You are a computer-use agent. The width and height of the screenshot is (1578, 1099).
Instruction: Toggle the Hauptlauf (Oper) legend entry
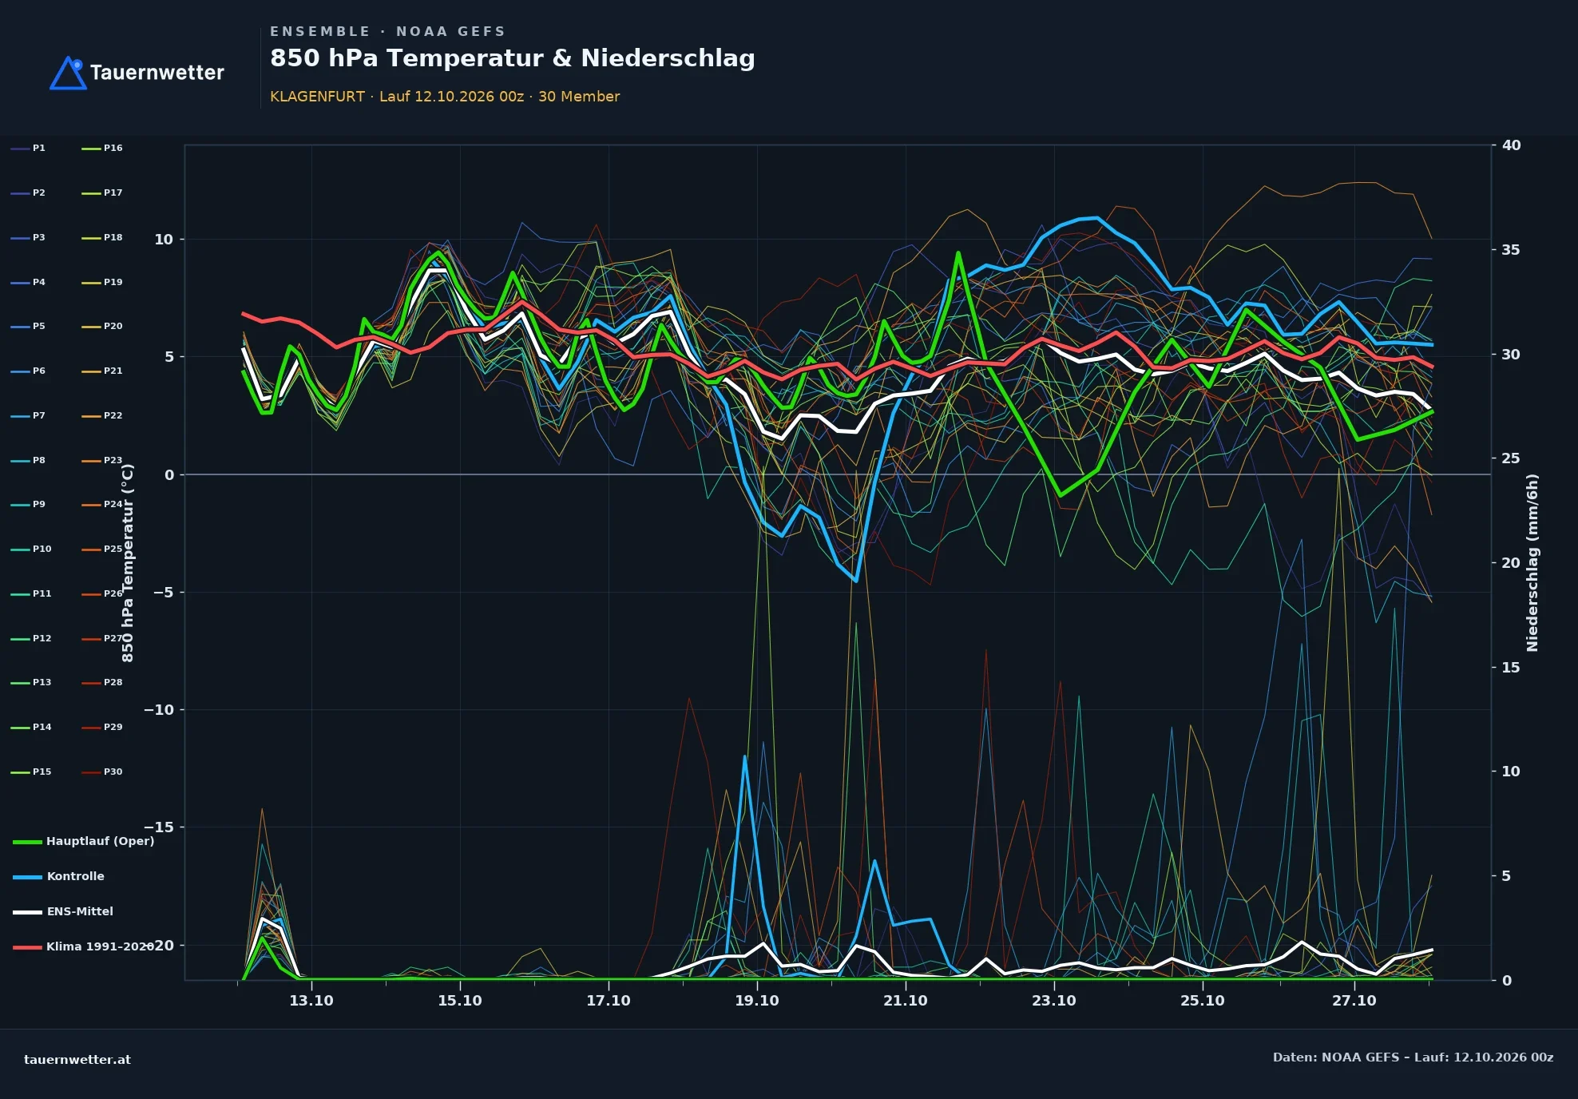click(x=84, y=841)
